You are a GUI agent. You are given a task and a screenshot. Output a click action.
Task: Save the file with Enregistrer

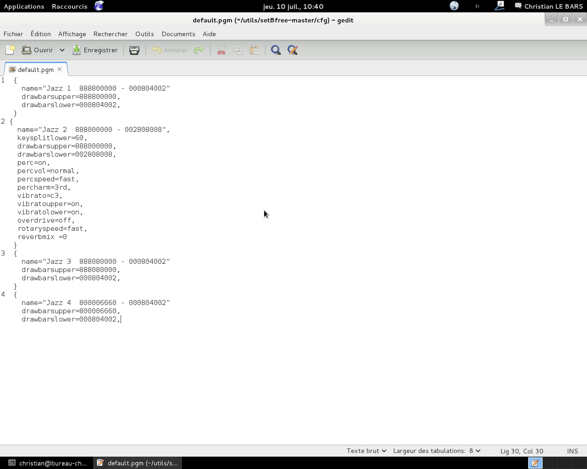click(95, 50)
